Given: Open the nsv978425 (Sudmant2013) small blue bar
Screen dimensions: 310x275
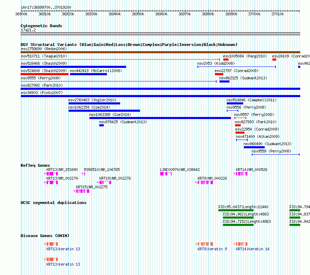Looking at the screenshot, I should click(101, 125).
